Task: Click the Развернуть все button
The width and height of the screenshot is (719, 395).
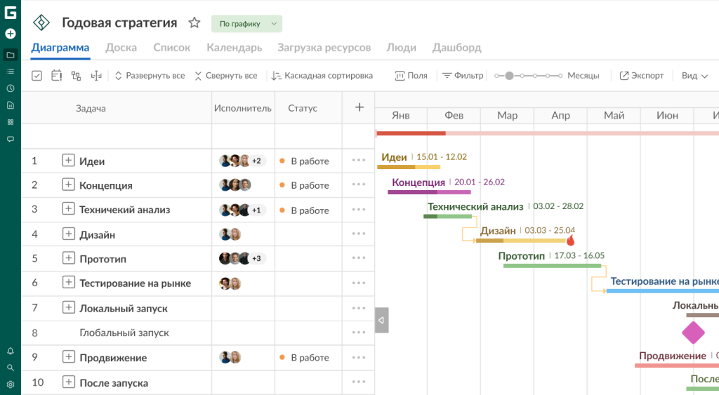Action: tap(149, 76)
